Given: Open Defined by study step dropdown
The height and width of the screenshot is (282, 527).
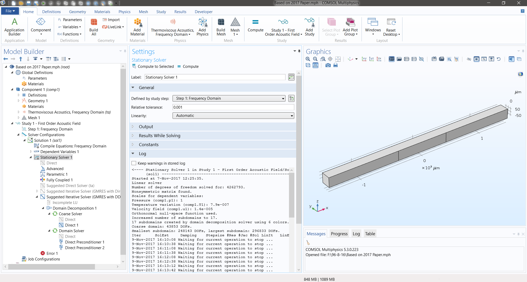Looking at the screenshot, I should (229, 98).
